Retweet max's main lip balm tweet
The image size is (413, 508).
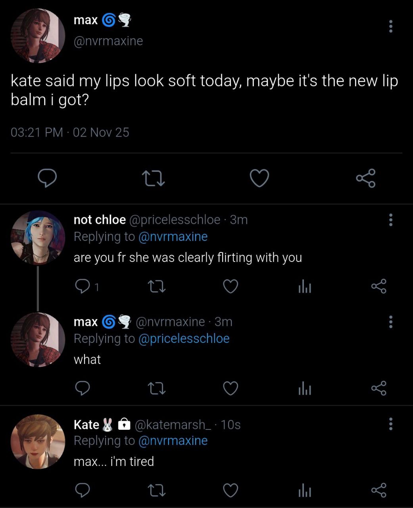point(153,178)
